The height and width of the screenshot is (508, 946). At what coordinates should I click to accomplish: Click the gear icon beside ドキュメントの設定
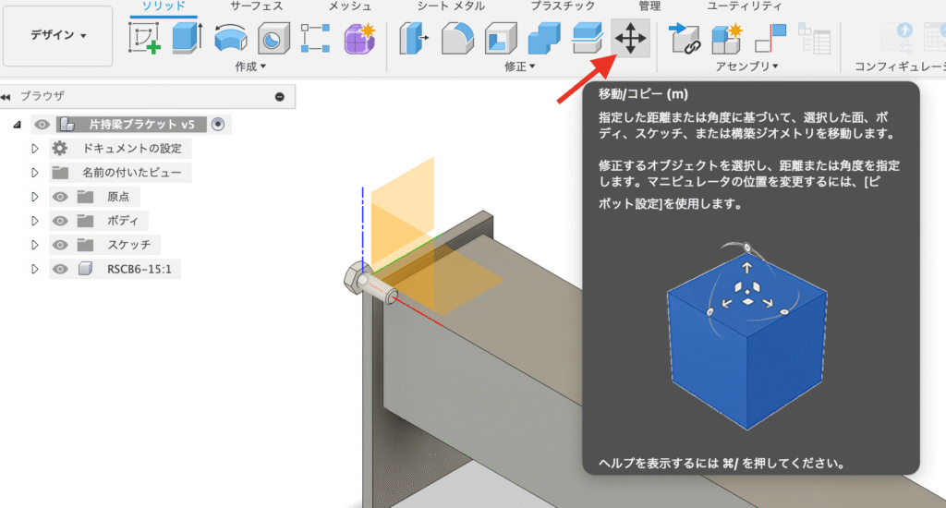pyautogui.click(x=60, y=149)
